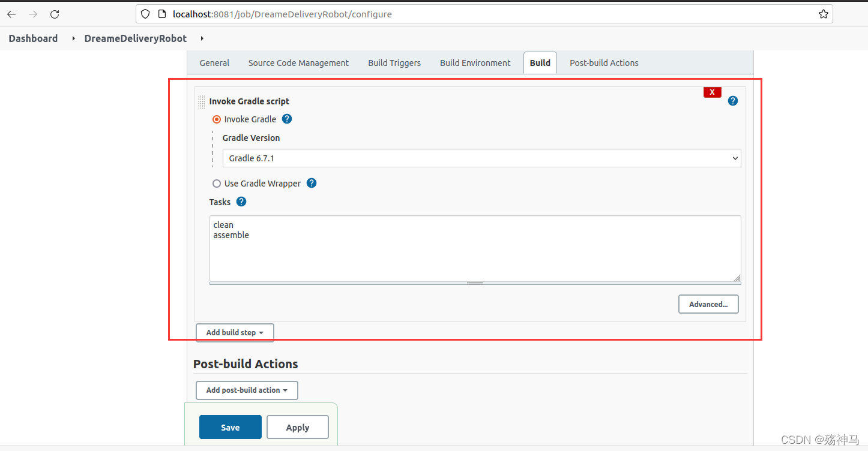
Task: Expand the DreameDeliveryRobot breadcrumb arrow menu
Action: click(202, 38)
